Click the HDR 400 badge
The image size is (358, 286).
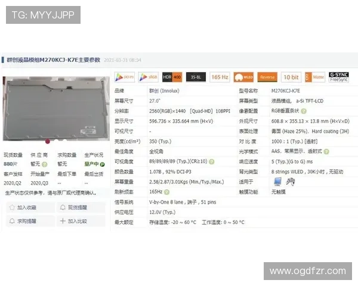point(172,77)
